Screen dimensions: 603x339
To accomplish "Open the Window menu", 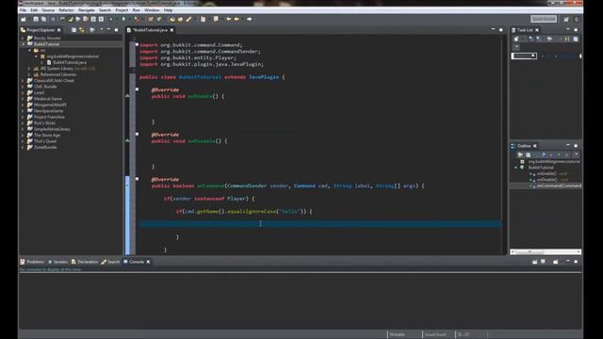I will pyautogui.click(x=152, y=10).
